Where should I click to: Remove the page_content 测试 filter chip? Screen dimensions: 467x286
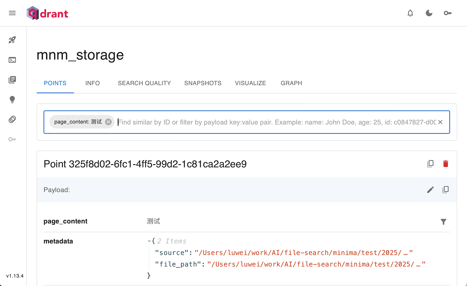(108, 122)
